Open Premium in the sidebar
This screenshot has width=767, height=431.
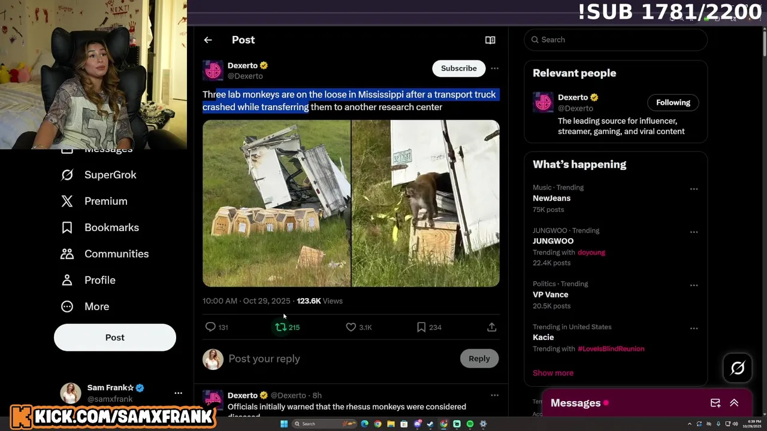94,201
